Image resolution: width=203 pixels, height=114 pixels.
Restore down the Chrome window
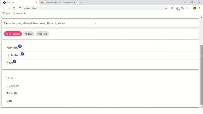(192, 2)
